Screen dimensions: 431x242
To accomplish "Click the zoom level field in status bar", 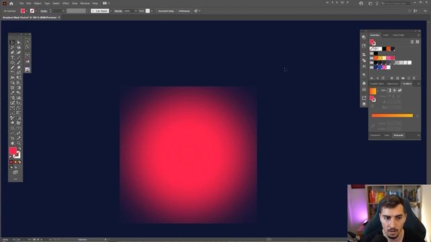I will click(6, 239).
